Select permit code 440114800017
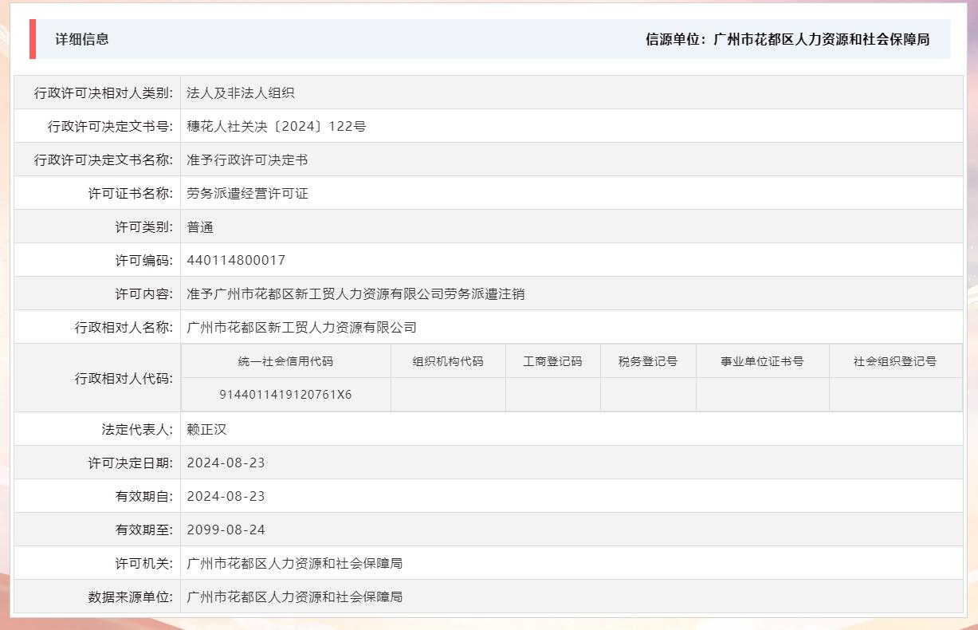The width and height of the screenshot is (978, 630). 236,260
